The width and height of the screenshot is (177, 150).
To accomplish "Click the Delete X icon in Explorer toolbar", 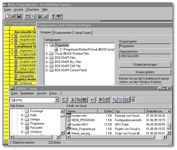I will (101, 100).
